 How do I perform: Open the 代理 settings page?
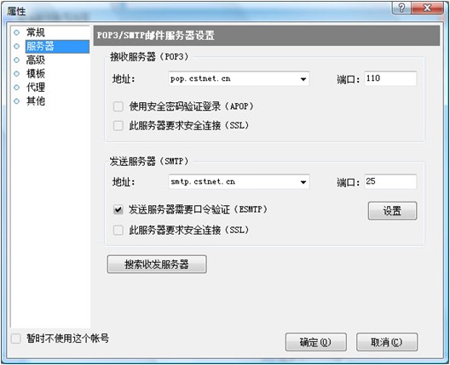36,87
